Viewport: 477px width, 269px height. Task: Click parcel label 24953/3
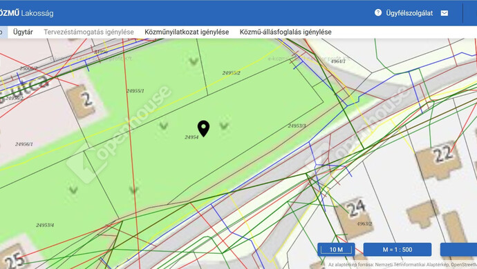click(297, 126)
